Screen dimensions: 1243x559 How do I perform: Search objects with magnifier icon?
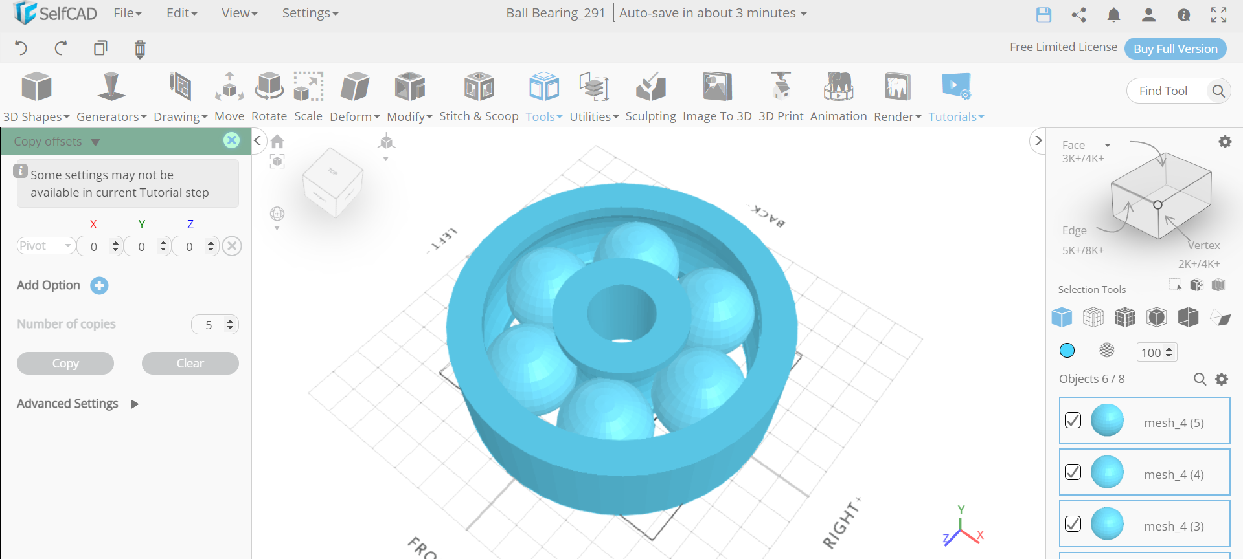[x=1200, y=379]
